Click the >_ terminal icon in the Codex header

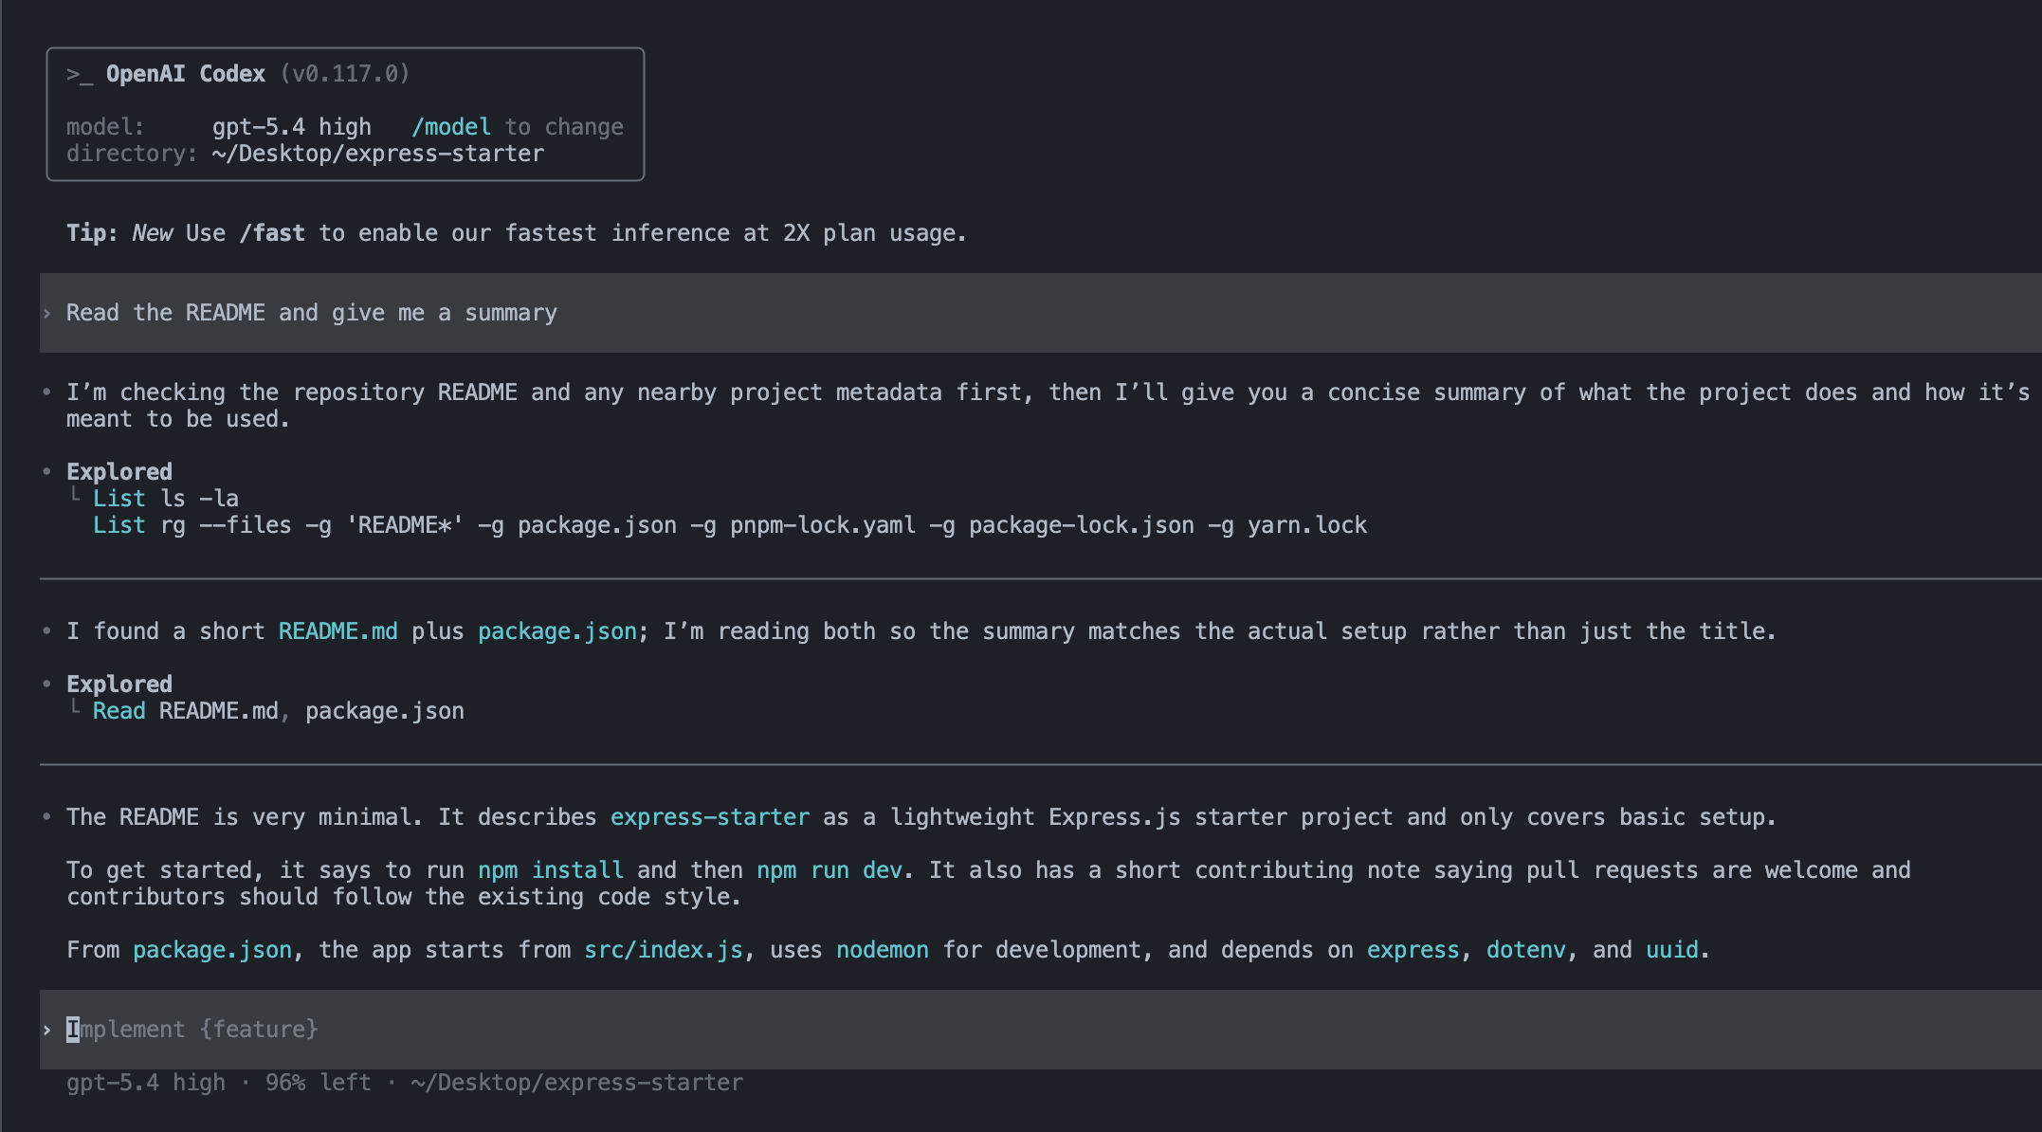(79, 73)
